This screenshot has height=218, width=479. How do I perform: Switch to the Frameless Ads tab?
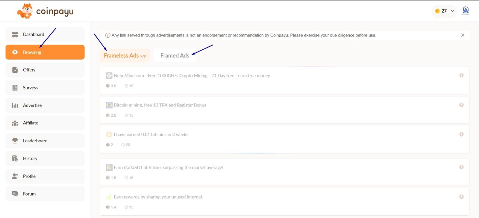[125, 56]
